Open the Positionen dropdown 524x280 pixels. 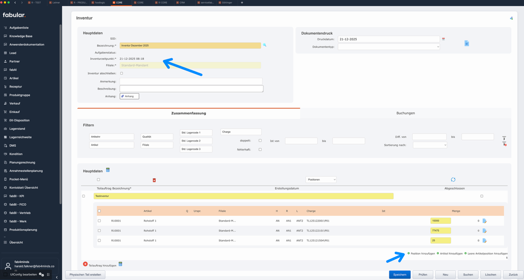321,180
